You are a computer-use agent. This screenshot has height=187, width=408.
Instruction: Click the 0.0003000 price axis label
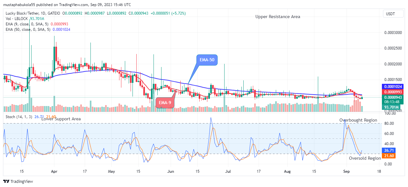393,33
